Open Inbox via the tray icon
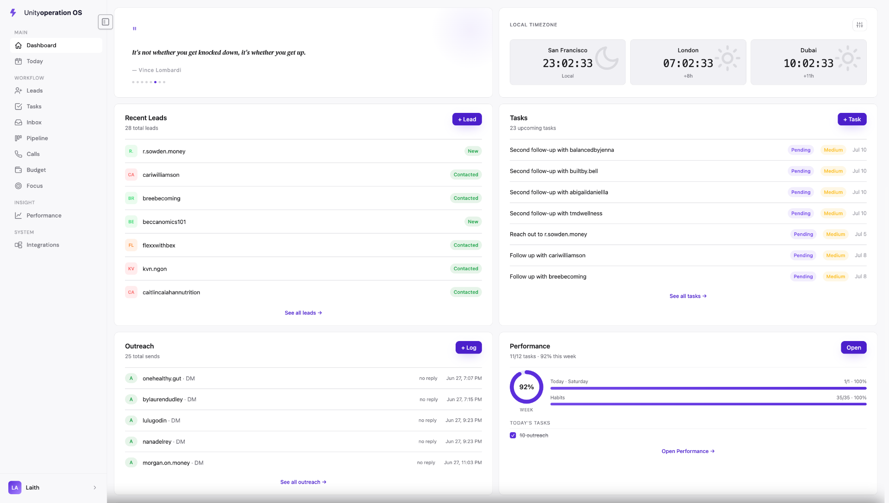This screenshot has width=889, height=503. click(x=19, y=122)
